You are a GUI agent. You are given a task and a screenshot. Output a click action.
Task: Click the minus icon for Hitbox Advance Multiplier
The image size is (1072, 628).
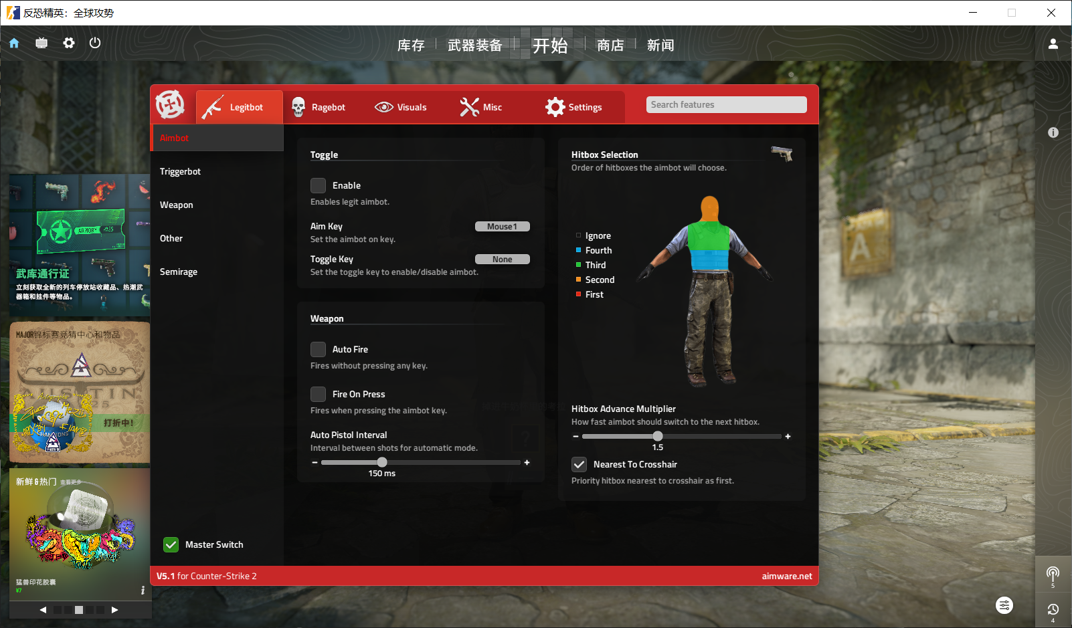click(575, 436)
